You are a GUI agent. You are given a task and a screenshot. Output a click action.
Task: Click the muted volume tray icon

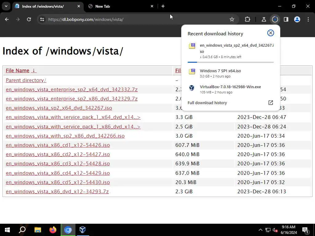[x=275, y=230]
